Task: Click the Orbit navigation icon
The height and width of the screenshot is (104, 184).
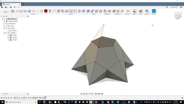Action: pyautogui.click(x=81, y=94)
